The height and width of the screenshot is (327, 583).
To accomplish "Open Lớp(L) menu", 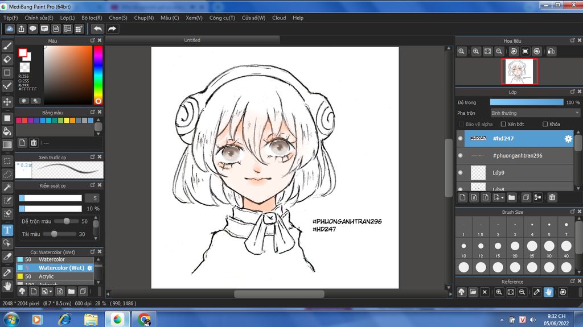I will [x=67, y=18].
